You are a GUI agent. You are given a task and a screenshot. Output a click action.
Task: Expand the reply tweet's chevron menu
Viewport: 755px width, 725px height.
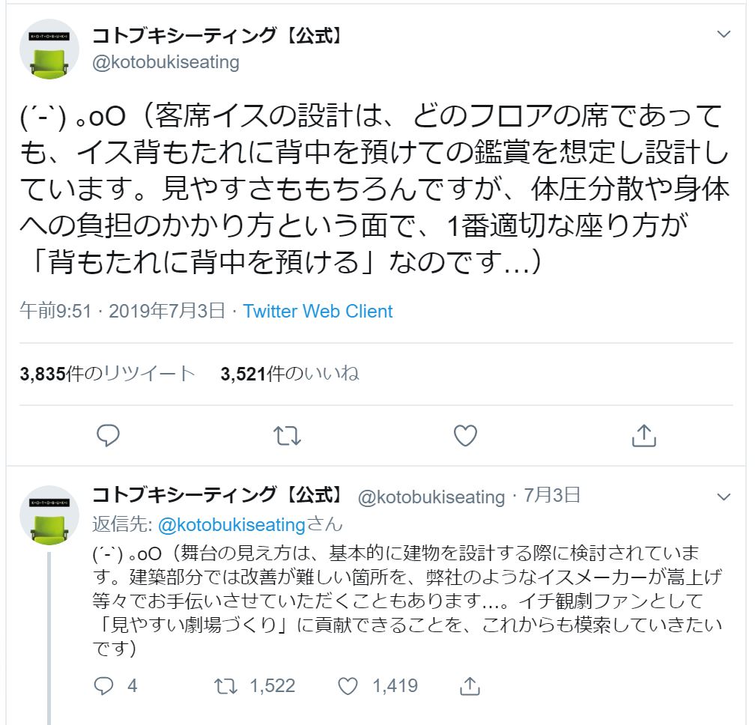point(724,497)
